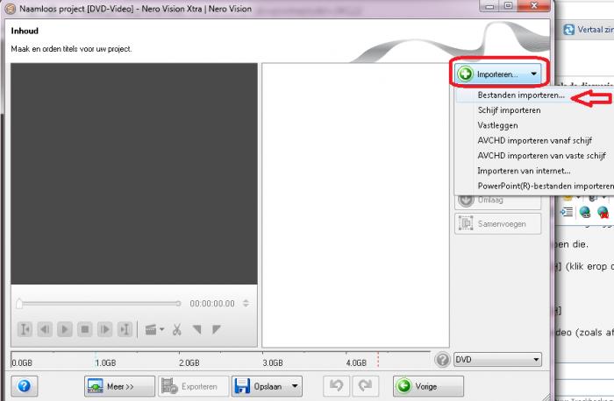
Task: Click the jump-to-start playback button
Action: (25, 329)
